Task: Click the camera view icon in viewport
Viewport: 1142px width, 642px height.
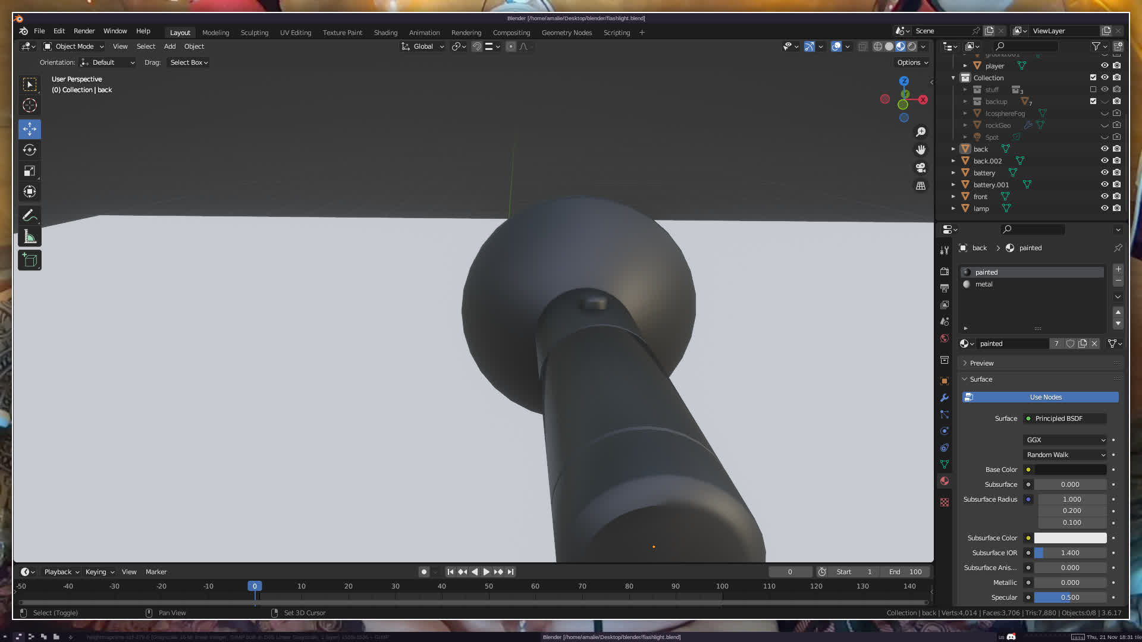Action: (921, 168)
